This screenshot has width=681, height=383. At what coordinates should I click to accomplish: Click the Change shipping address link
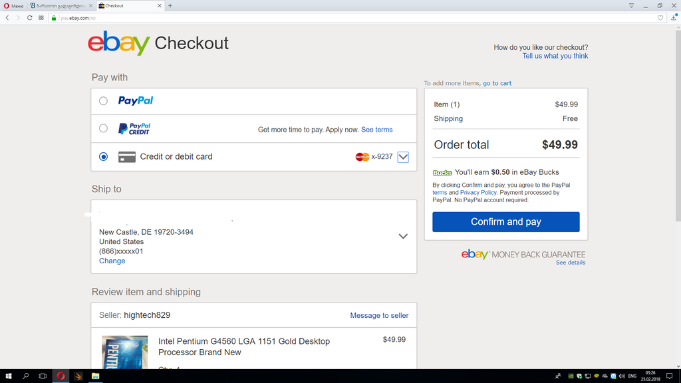(112, 261)
